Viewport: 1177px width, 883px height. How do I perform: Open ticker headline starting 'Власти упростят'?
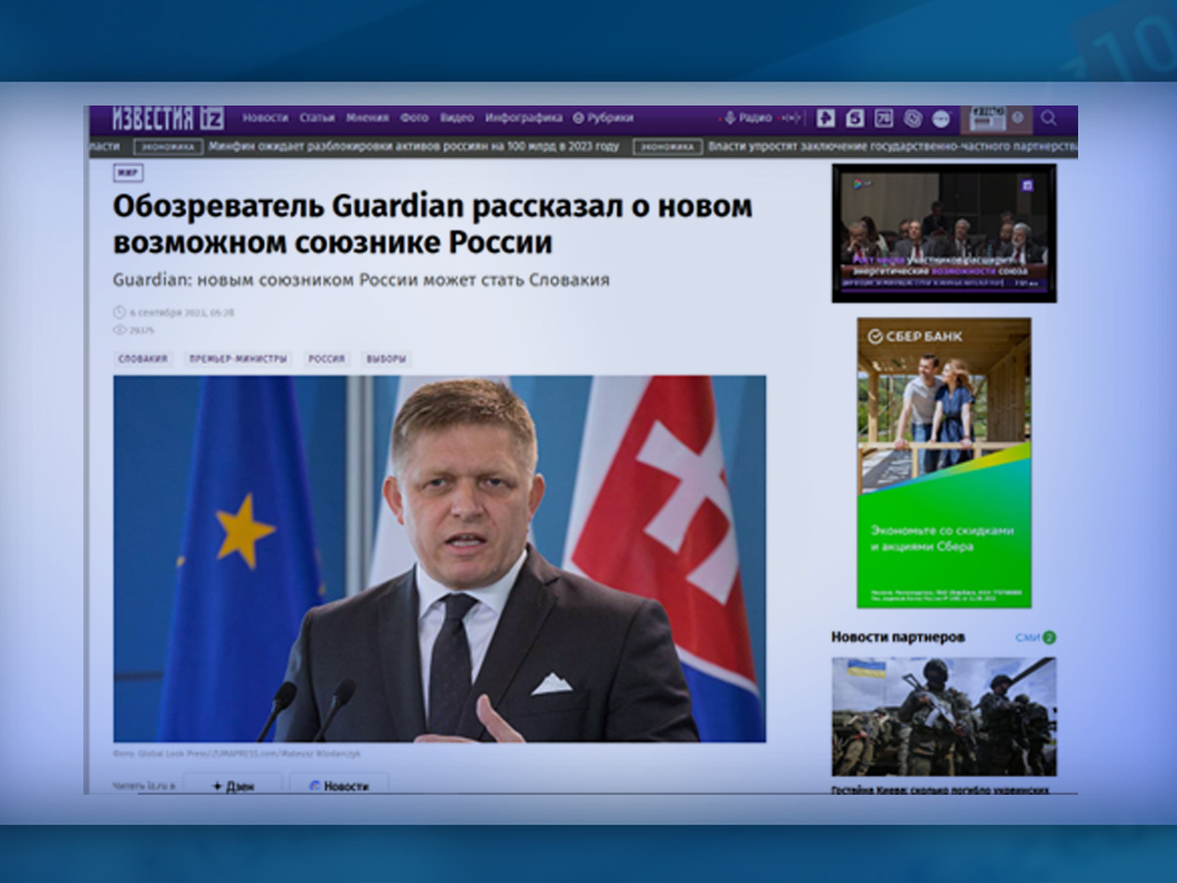[892, 146]
